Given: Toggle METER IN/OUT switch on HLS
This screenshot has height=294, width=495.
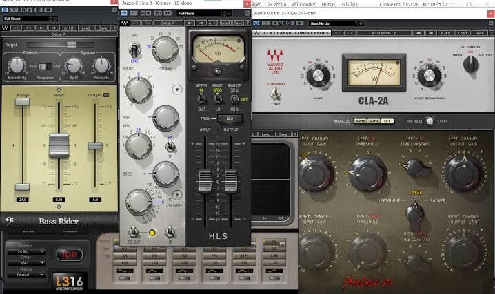Looking at the screenshot, I should point(201,99).
